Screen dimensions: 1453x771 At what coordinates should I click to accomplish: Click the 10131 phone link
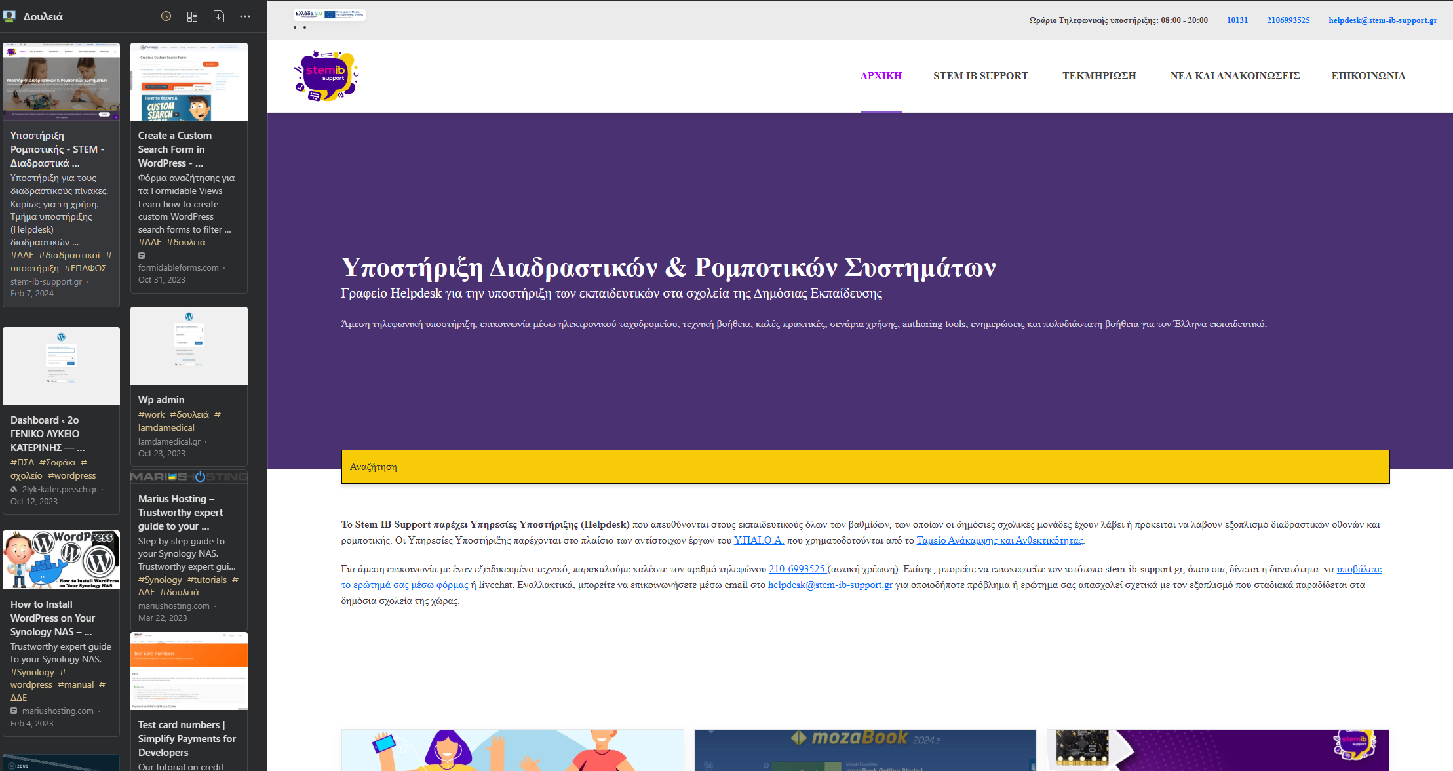1237,20
